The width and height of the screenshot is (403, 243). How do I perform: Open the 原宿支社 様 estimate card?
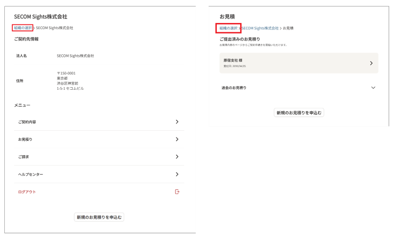tap(299, 63)
